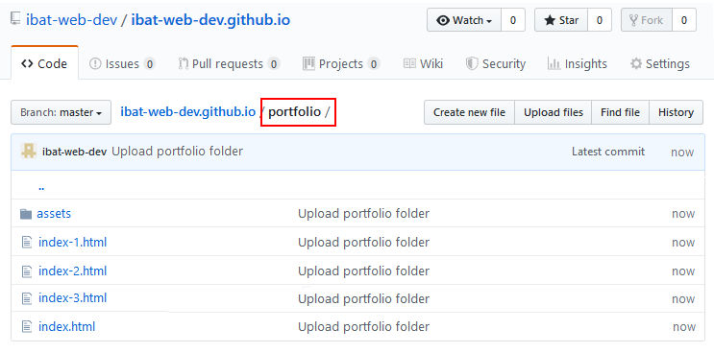Screen dimensions: 714x353
Task: Click the Code brackets icon
Action: pos(27,64)
